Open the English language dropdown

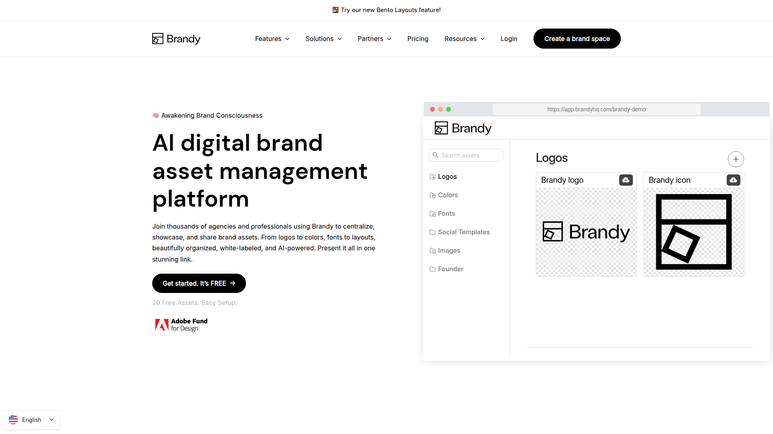[x=32, y=420]
